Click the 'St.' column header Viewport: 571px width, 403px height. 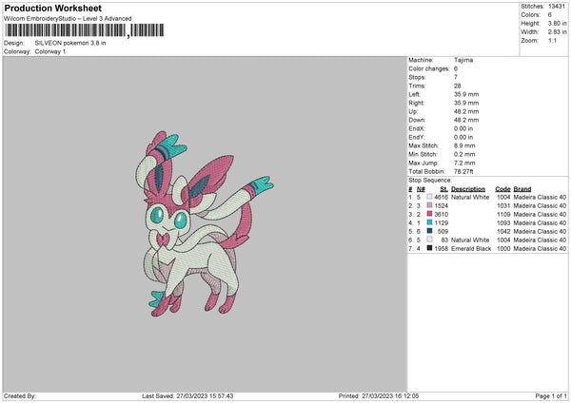(x=443, y=189)
